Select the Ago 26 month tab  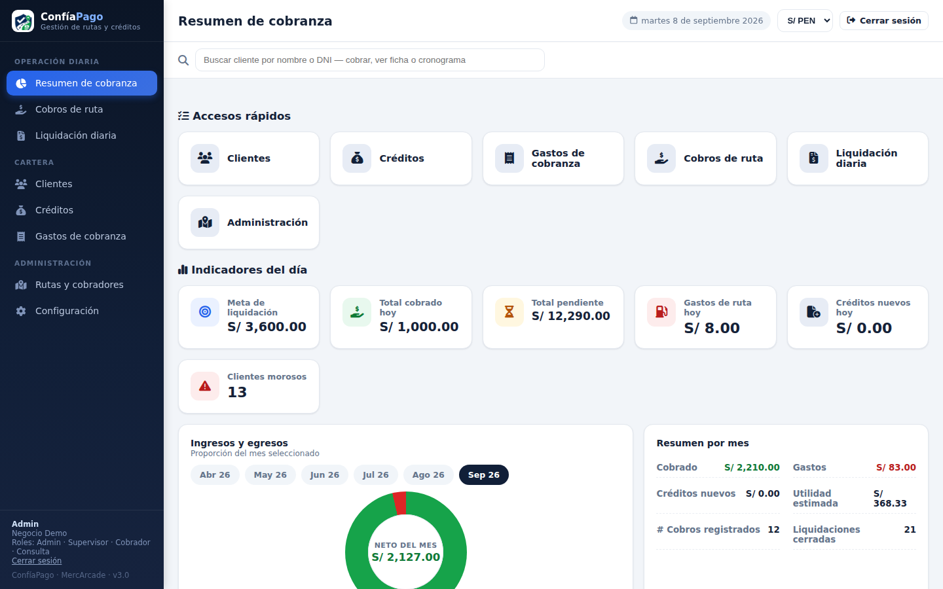[x=428, y=475]
